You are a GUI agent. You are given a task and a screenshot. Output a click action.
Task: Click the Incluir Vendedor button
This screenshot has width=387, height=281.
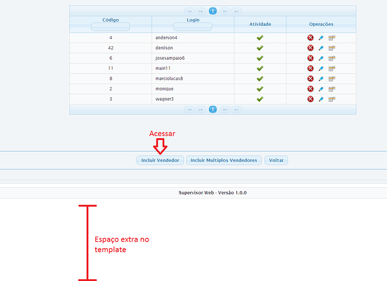pos(160,160)
